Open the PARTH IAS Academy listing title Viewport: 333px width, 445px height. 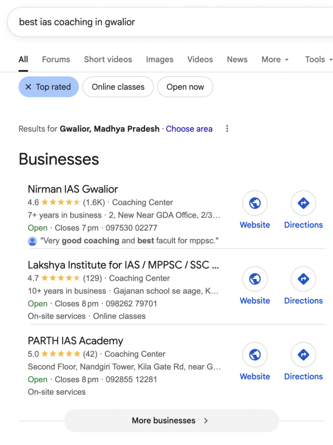click(76, 341)
